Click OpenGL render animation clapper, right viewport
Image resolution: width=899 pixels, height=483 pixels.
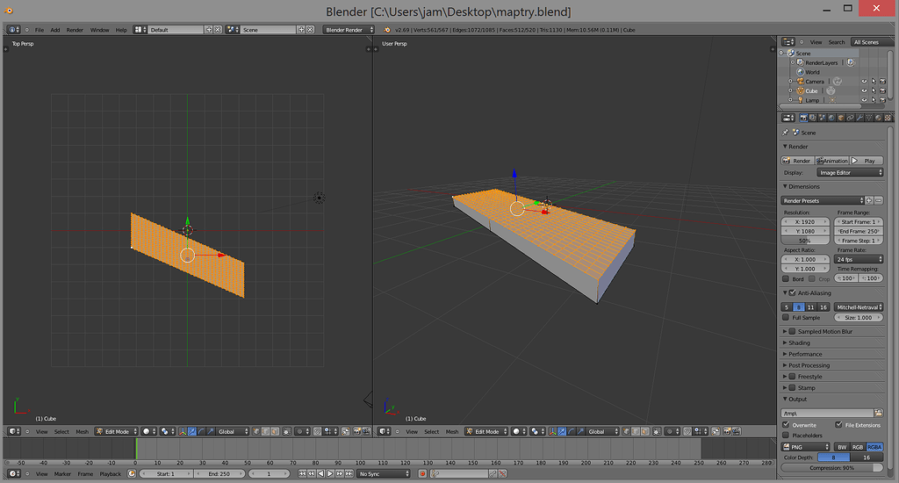[737, 431]
